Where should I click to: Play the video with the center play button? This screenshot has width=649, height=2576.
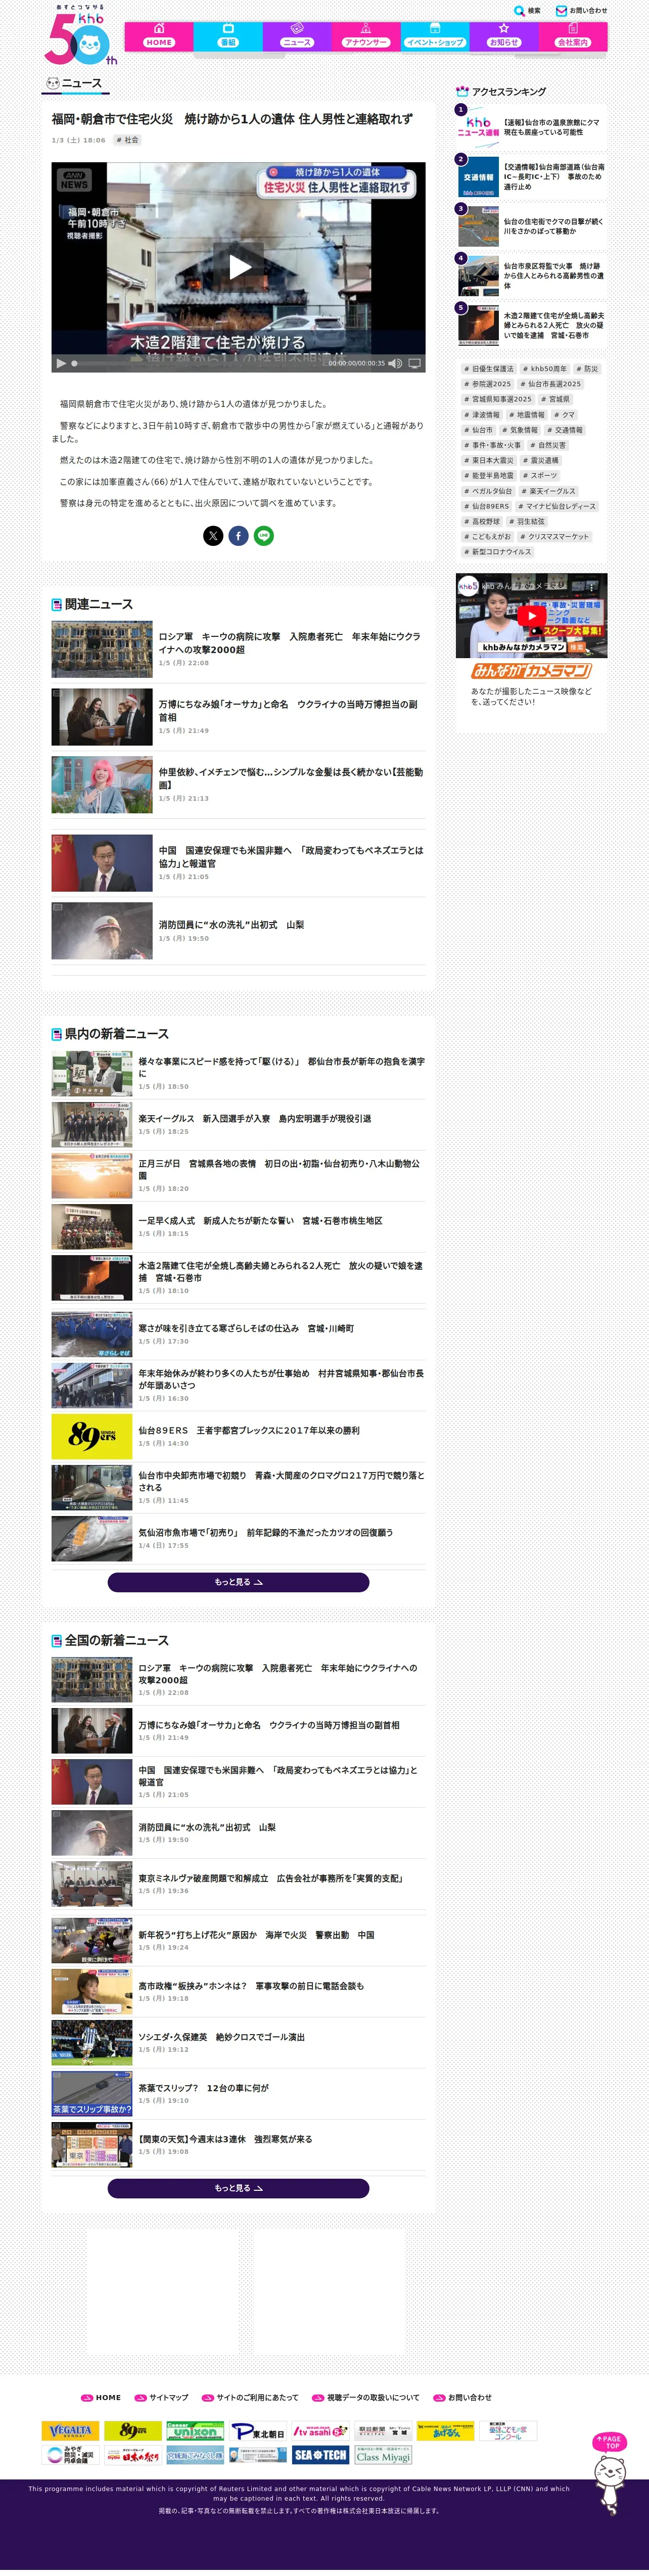pos(239,266)
